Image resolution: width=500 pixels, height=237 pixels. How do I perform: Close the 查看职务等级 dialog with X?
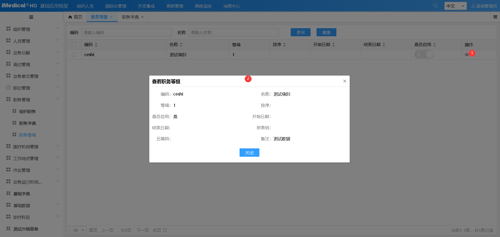[x=344, y=81]
